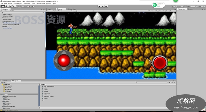Expand EasyTouchBundle in Project tree
206x112 pixels.
point(2,96)
